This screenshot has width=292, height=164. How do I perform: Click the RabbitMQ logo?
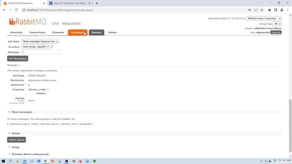tap(28, 21)
